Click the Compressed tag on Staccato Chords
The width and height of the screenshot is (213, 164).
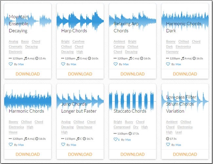point(122,127)
